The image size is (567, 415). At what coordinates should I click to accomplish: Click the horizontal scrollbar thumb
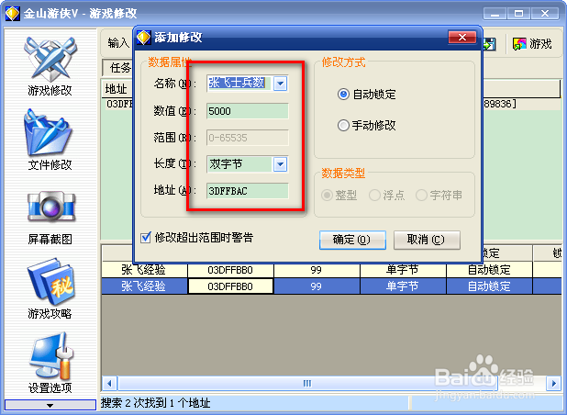click(307, 383)
